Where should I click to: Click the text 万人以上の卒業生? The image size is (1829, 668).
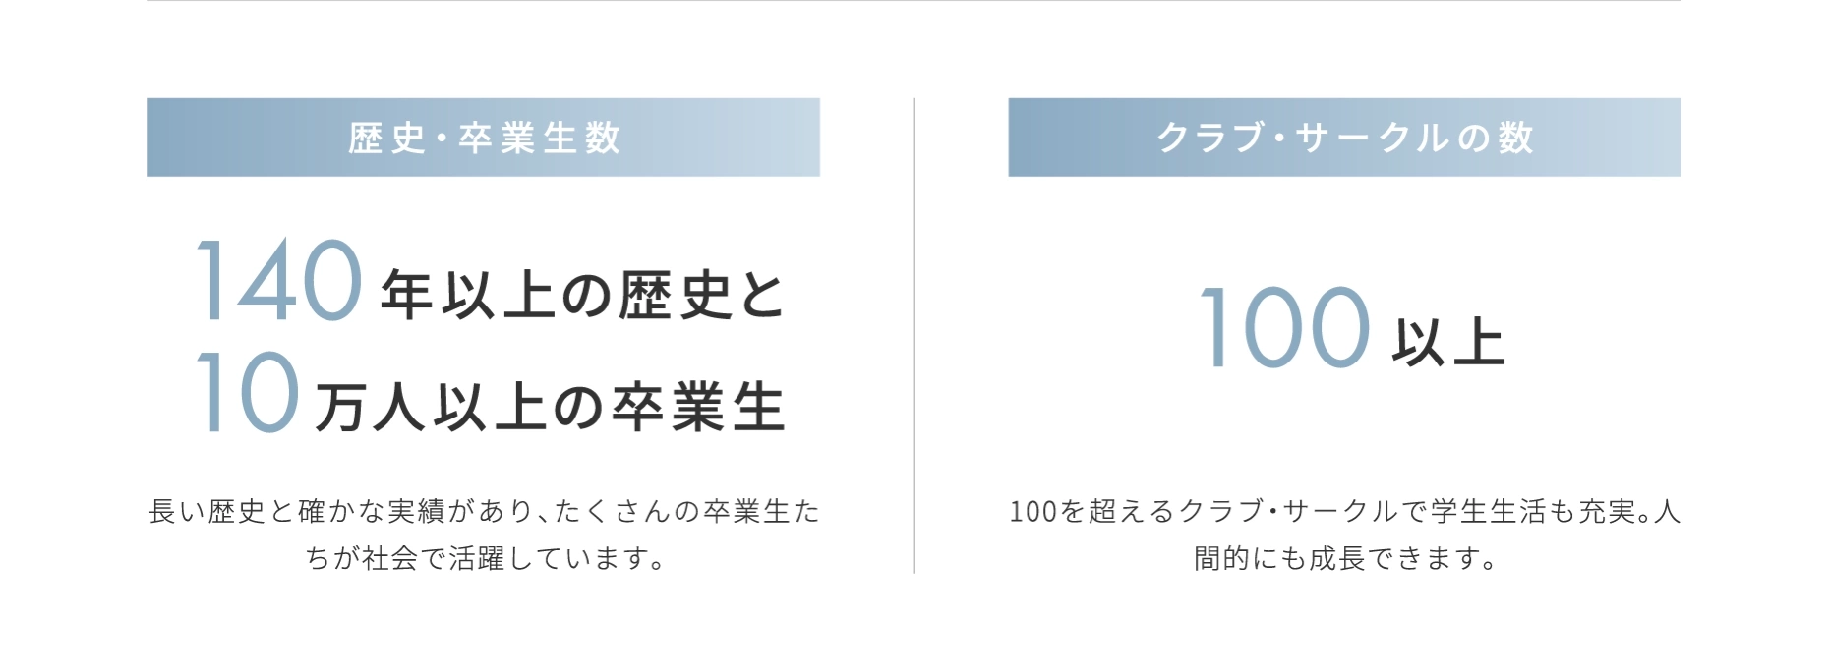(551, 408)
